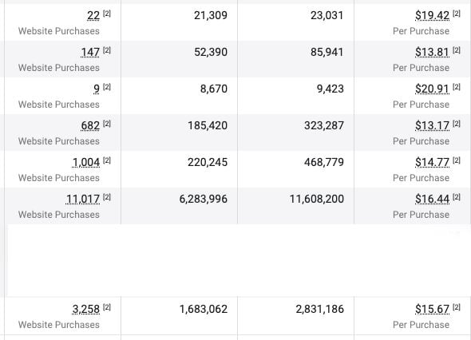
Task: Select the 11,608,200 impressions cell
Action: (x=295, y=206)
